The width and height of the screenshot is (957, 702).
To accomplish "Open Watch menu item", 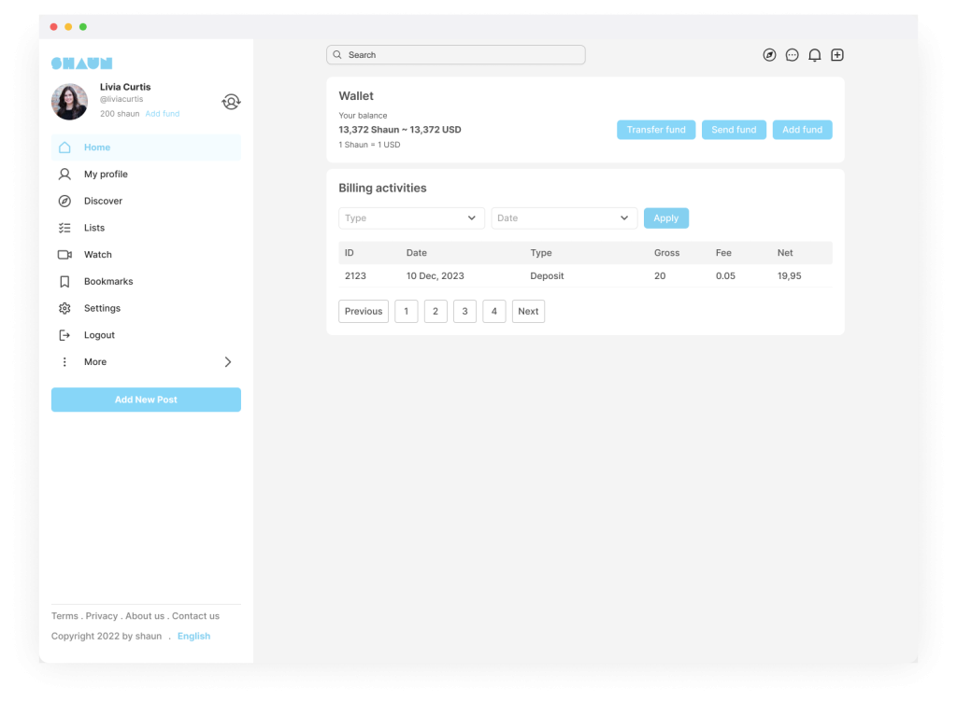I will coord(146,255).
